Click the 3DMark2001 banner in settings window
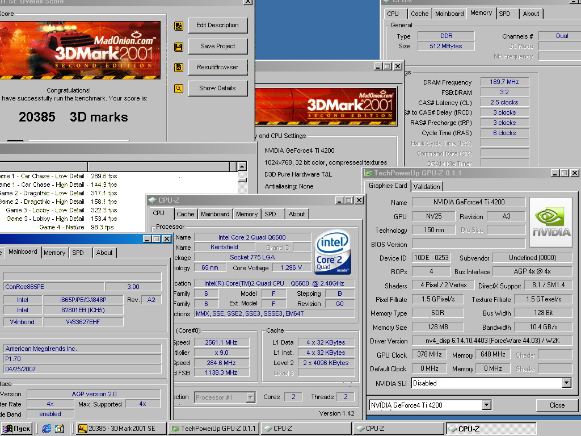This screenshot has height=436, width=581. [326, 106]
